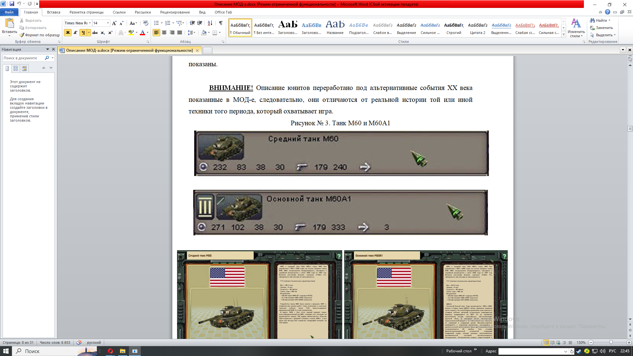Toggle browse headings view in Navigation pane

7,68
